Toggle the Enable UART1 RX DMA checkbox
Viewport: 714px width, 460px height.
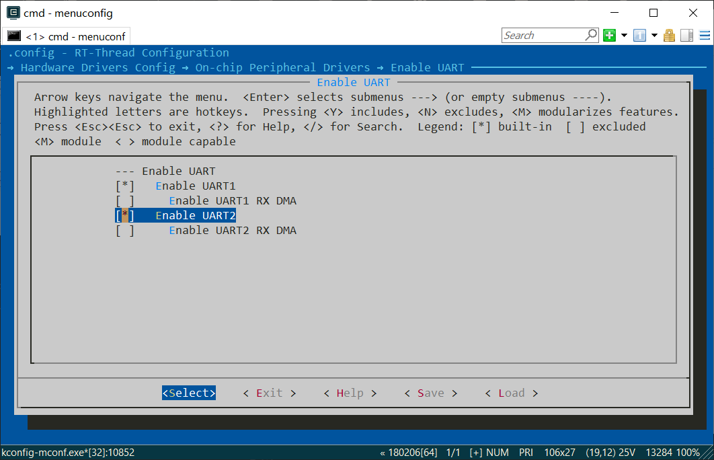125,201
